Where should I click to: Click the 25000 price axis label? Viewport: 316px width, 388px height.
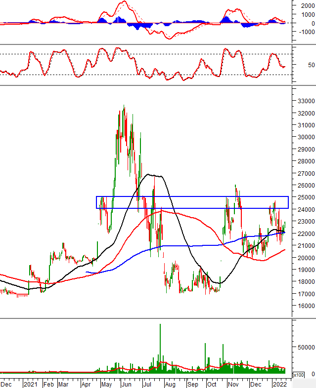coord(306,197)
